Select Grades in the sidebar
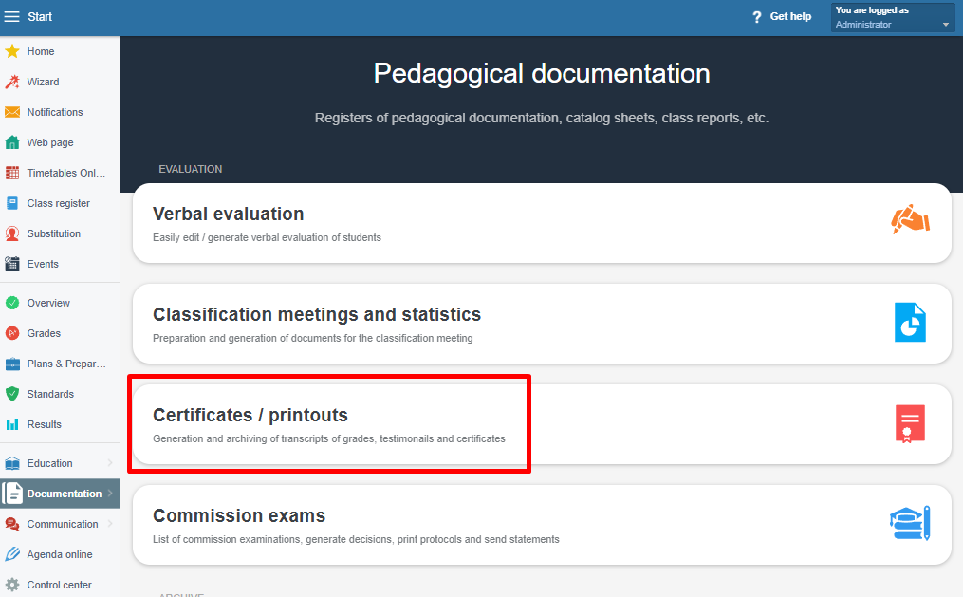963x597 pixels. pyautogui.click(x=44, y=333)
